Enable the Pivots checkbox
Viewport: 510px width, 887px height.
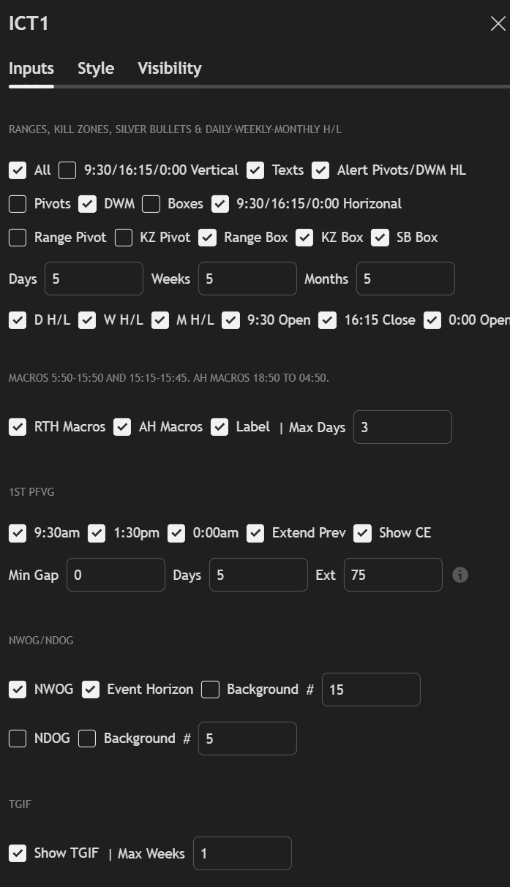(x=18, y=204)
